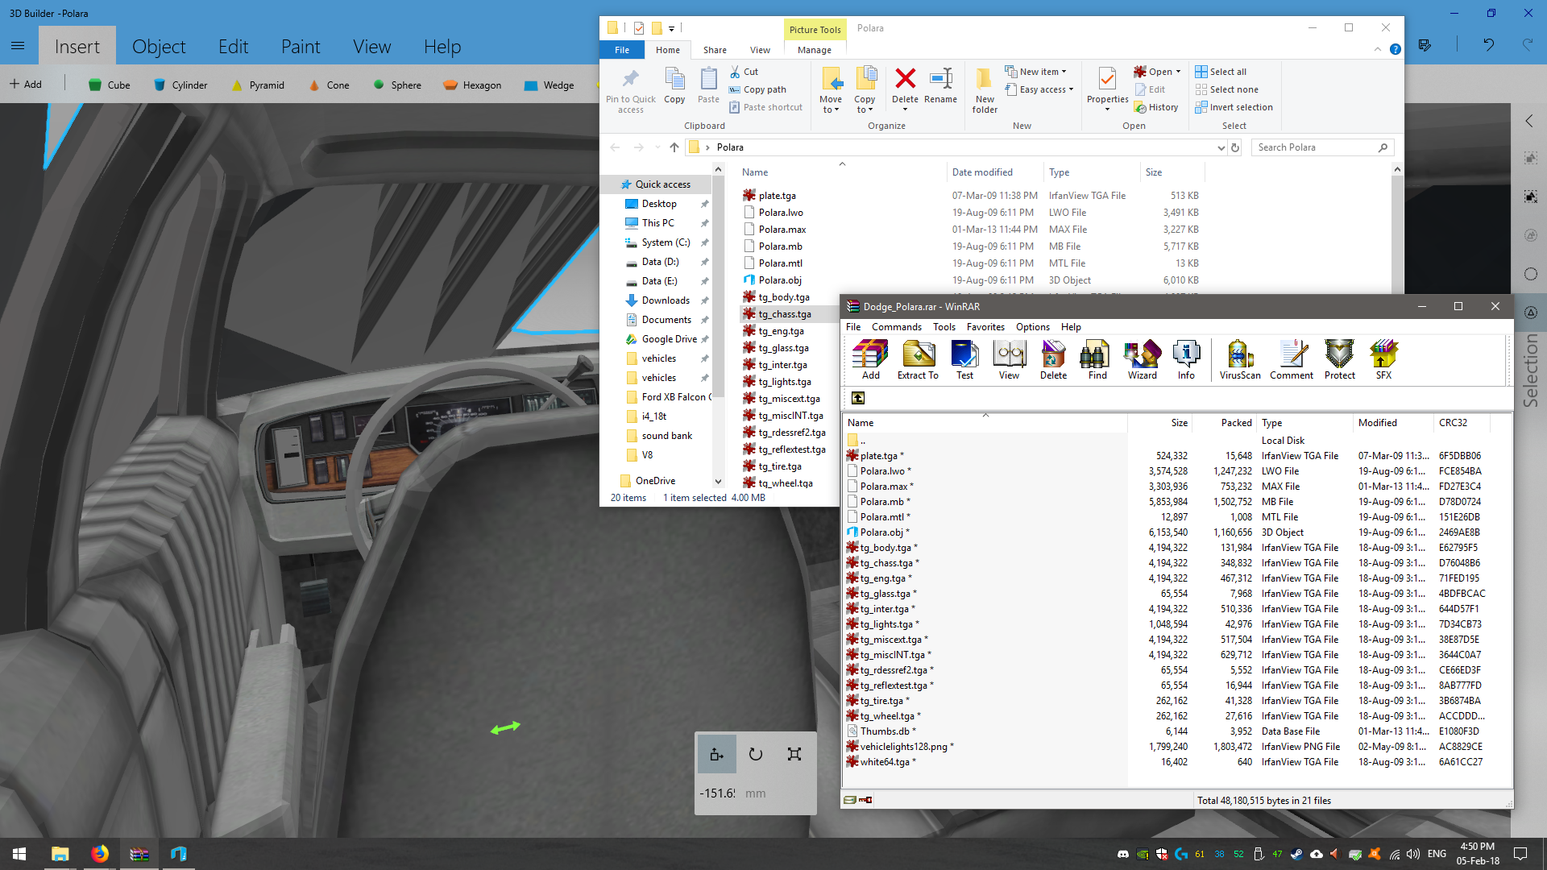
Task: Open the Paint tab in 3D Builder
Action: point(300,47)
